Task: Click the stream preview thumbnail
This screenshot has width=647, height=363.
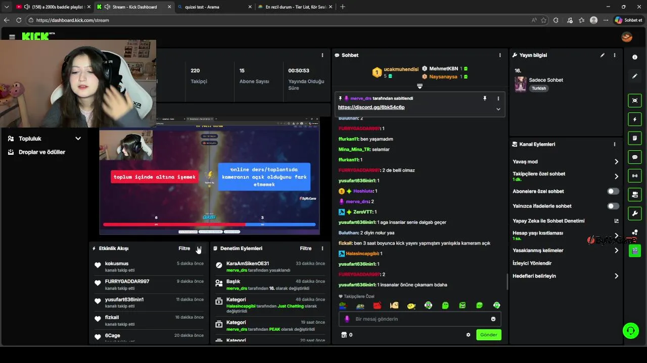Action: (x=209, y=176)
